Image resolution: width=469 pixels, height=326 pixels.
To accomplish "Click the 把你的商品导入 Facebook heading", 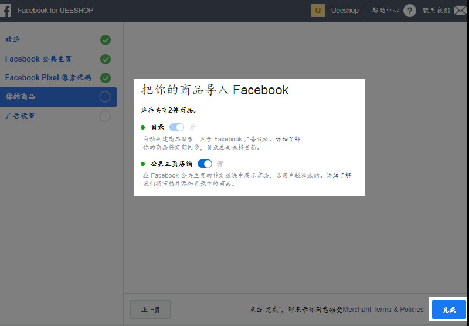I will coord(215,90).
